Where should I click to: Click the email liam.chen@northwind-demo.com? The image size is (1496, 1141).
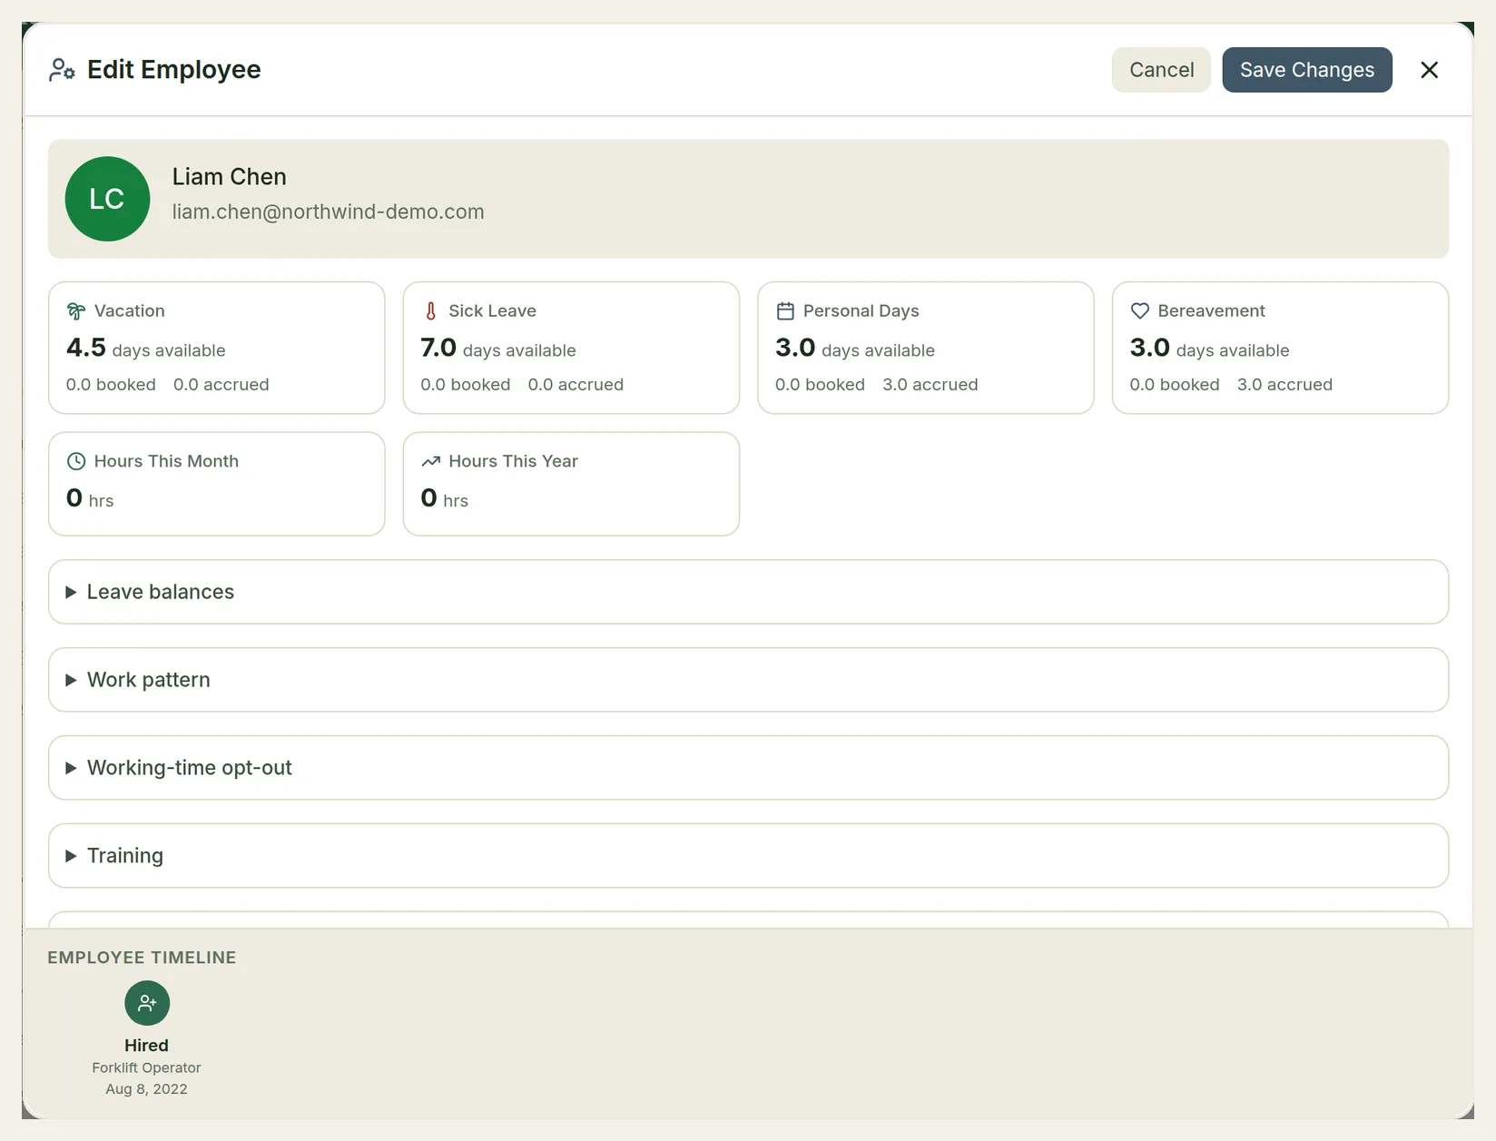[x=329, y=211]
